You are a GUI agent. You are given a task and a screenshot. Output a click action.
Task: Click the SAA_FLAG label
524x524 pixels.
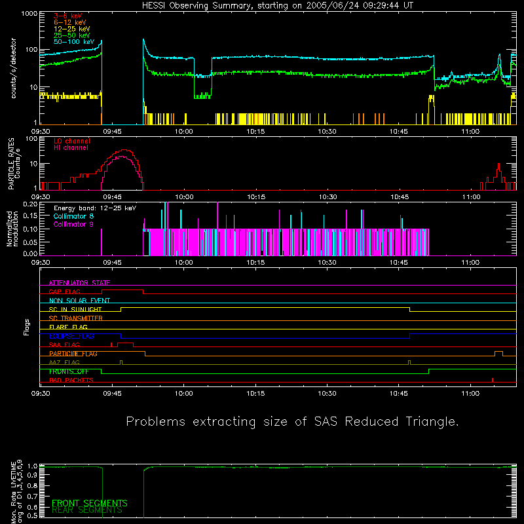64,345
